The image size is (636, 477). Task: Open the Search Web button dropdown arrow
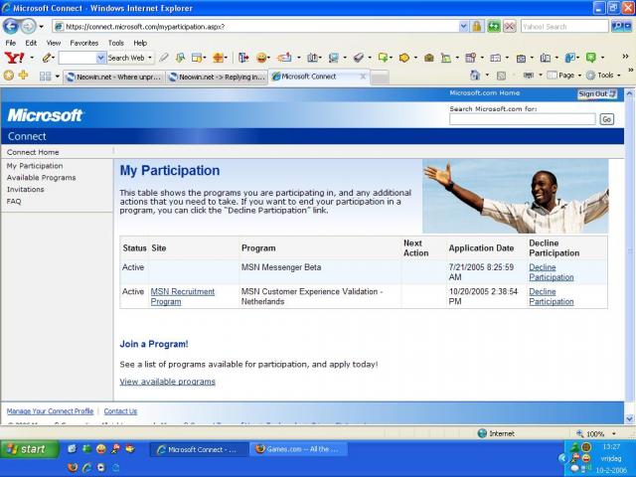pyautogui.click(x=150, y=58)
